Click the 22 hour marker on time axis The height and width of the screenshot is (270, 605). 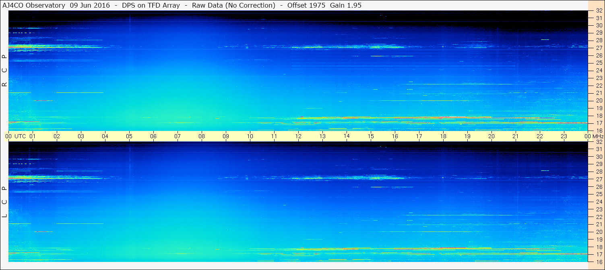tap(540, 136)
